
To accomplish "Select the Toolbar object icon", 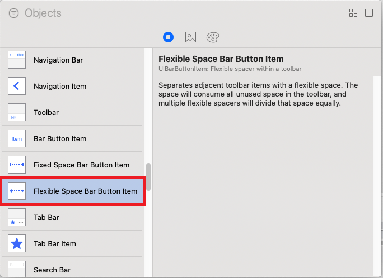I will pos(17,112).
